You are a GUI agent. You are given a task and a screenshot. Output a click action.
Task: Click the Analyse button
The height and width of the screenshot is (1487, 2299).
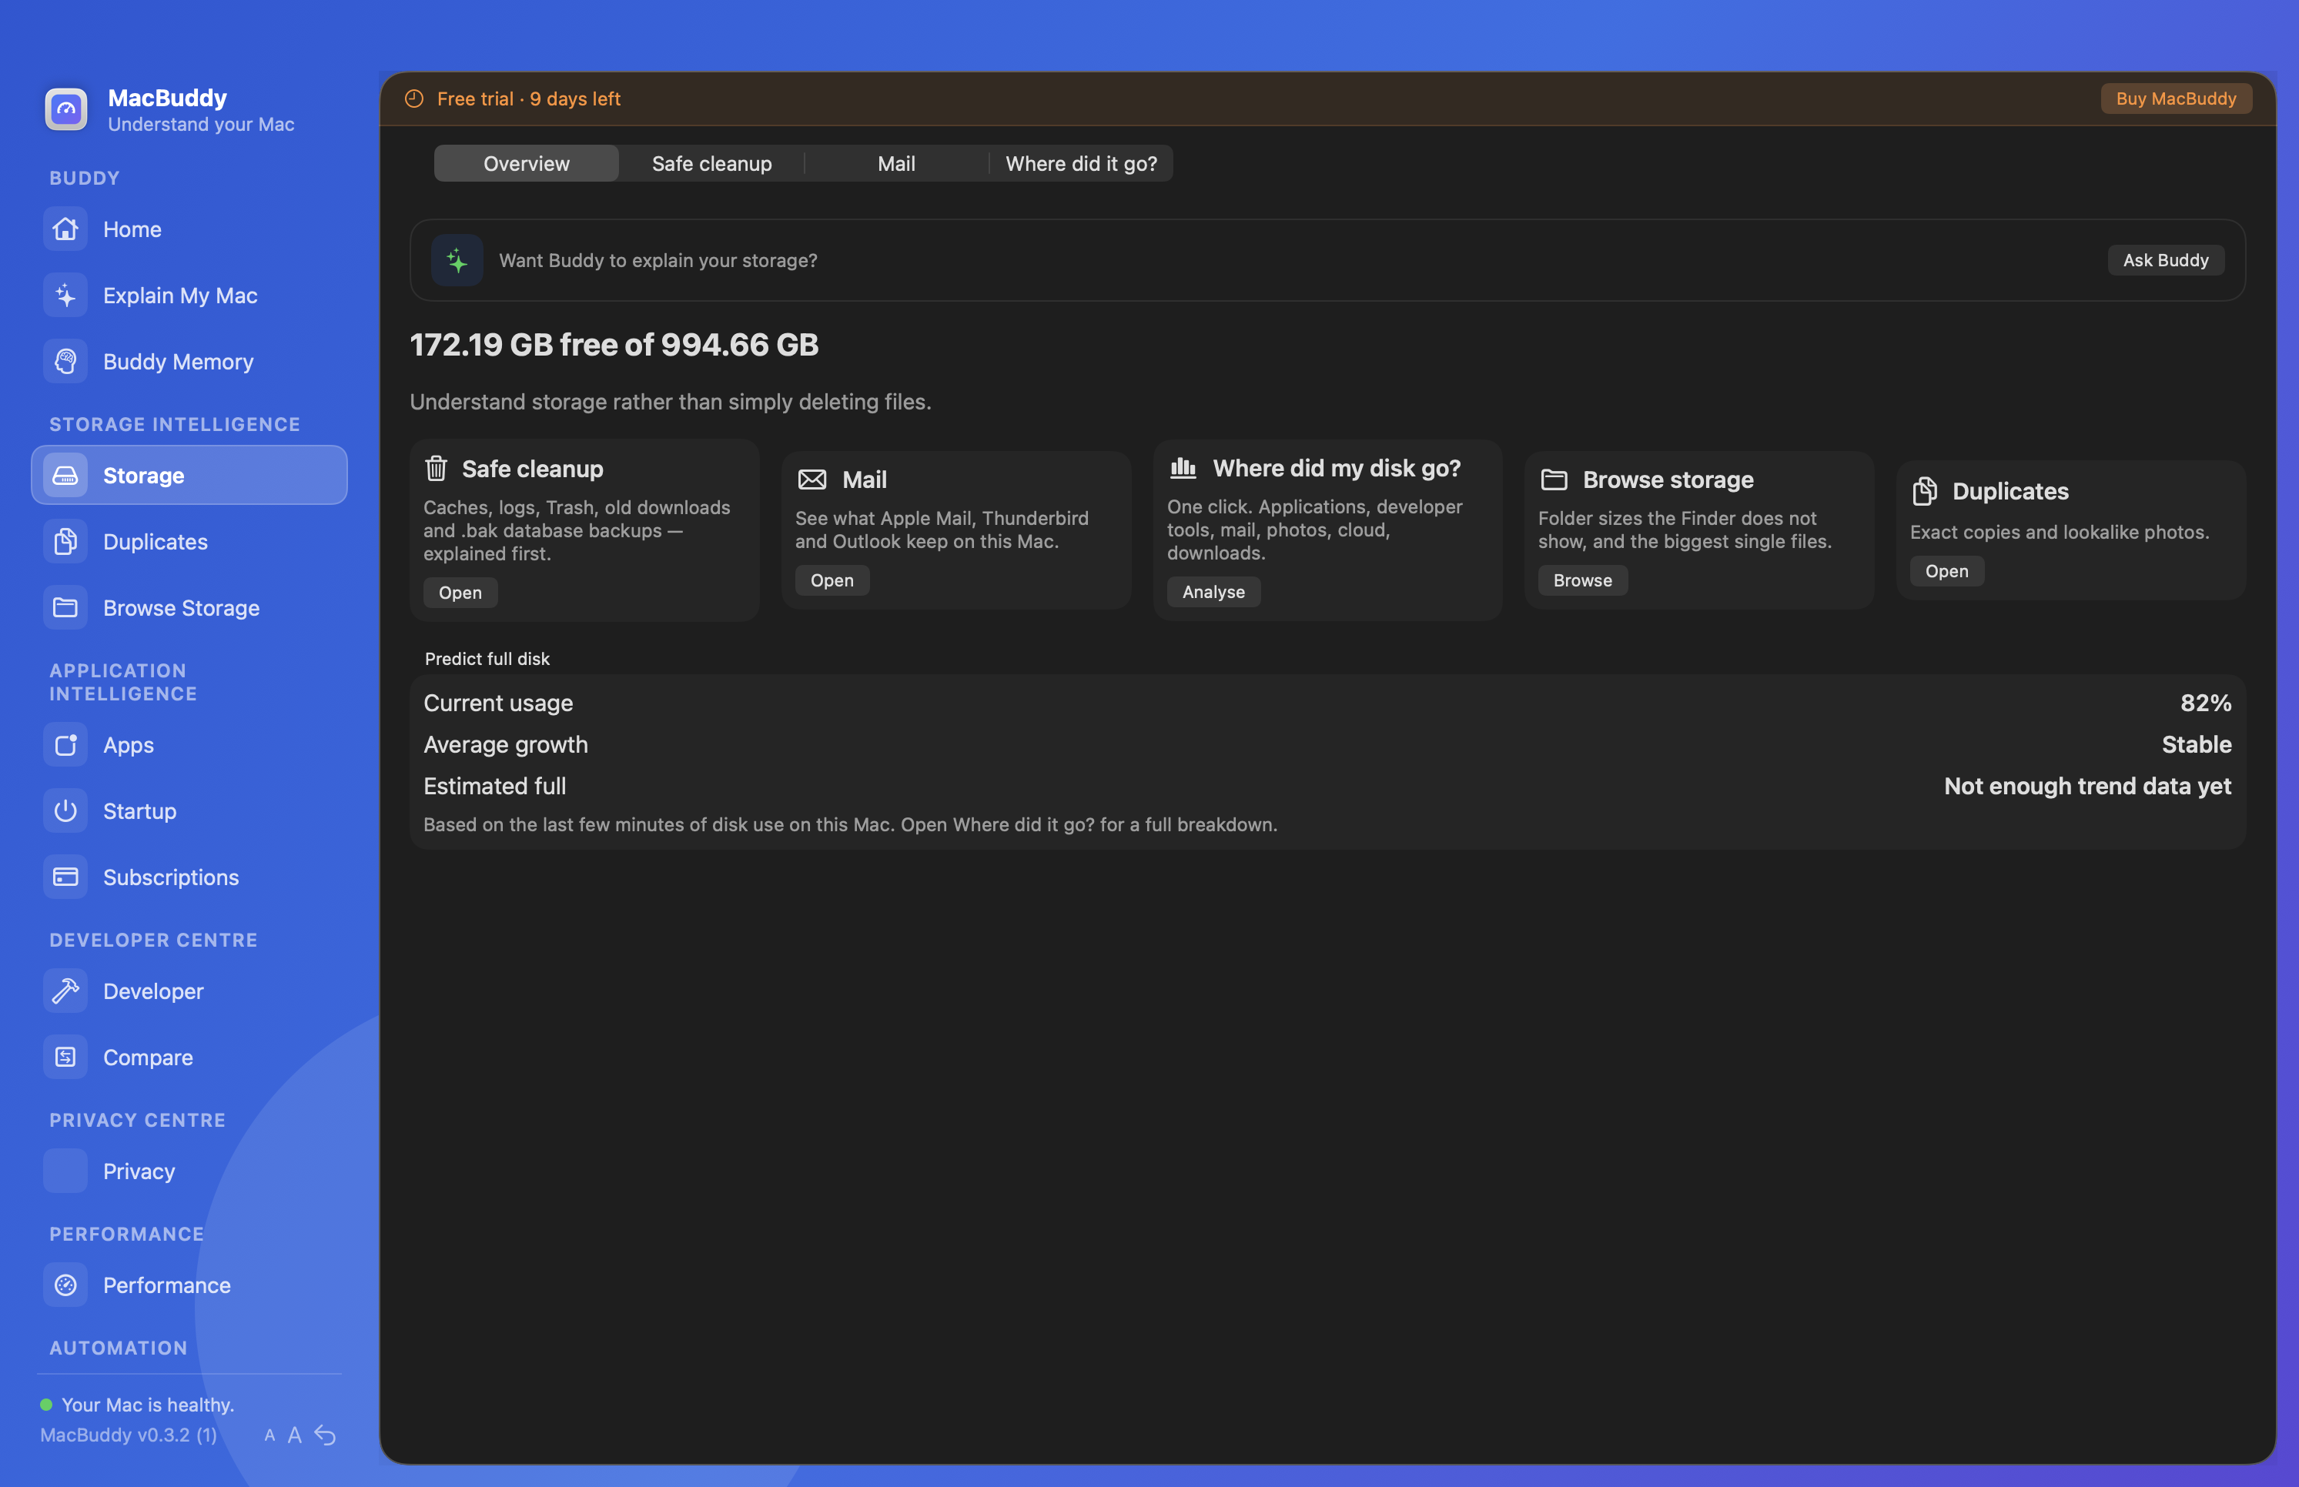pos(1213,592)
